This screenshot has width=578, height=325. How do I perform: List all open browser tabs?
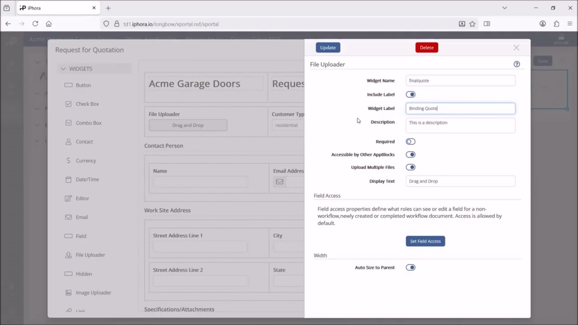click(x=504, y=8)
